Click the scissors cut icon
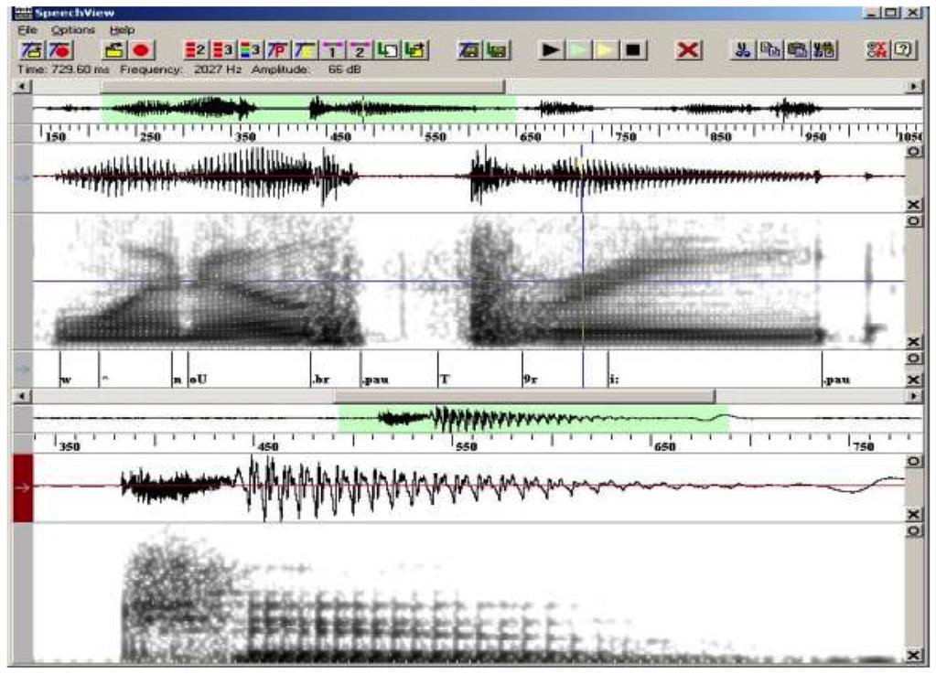This screenshot has height=674, width=936. click(x=742, y=50)
